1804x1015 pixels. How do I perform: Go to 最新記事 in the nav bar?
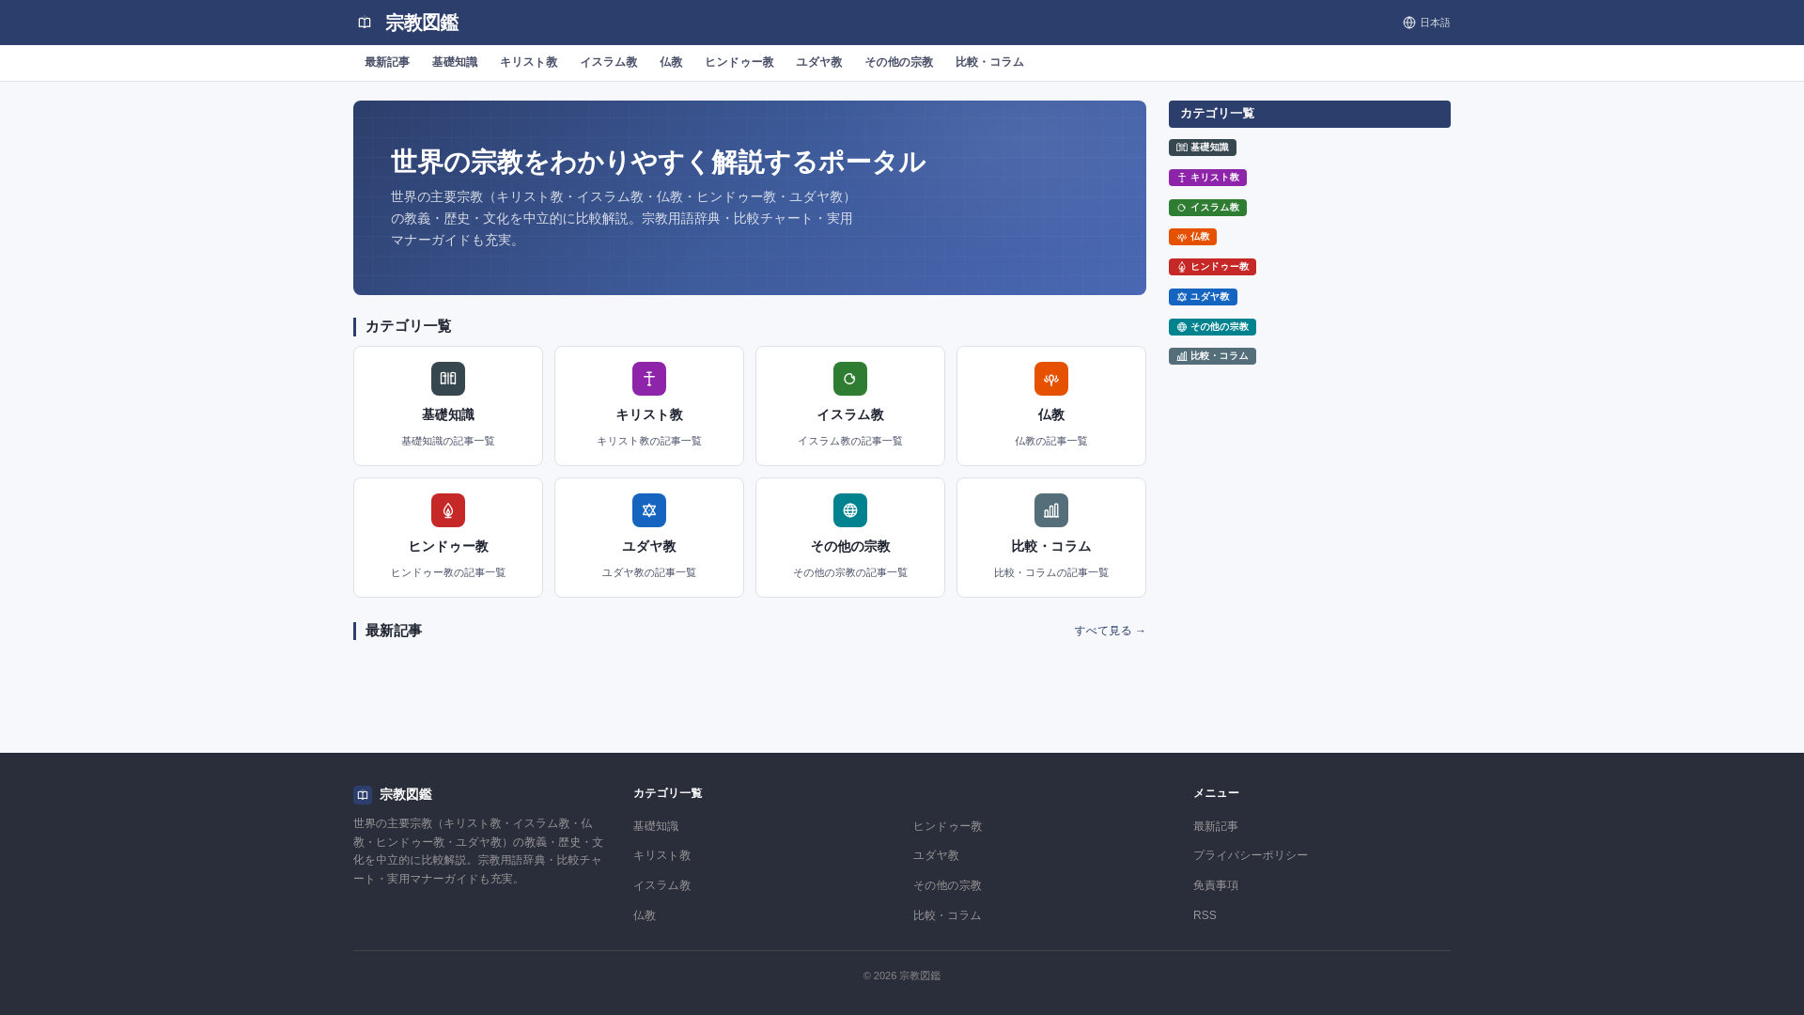pos(387,62)
